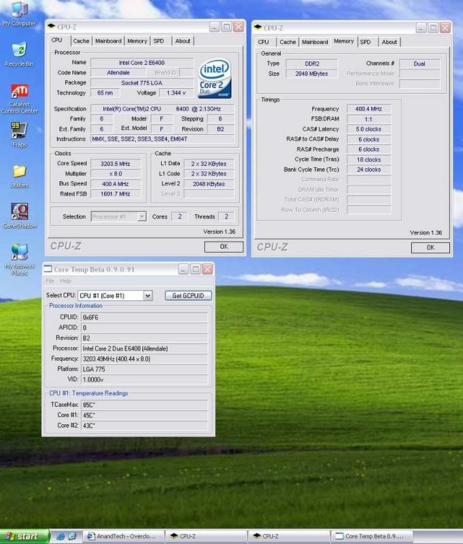Click the Core Speed 3203.5 MHz value
Viewport: 463px width, 544px height.
116,163
